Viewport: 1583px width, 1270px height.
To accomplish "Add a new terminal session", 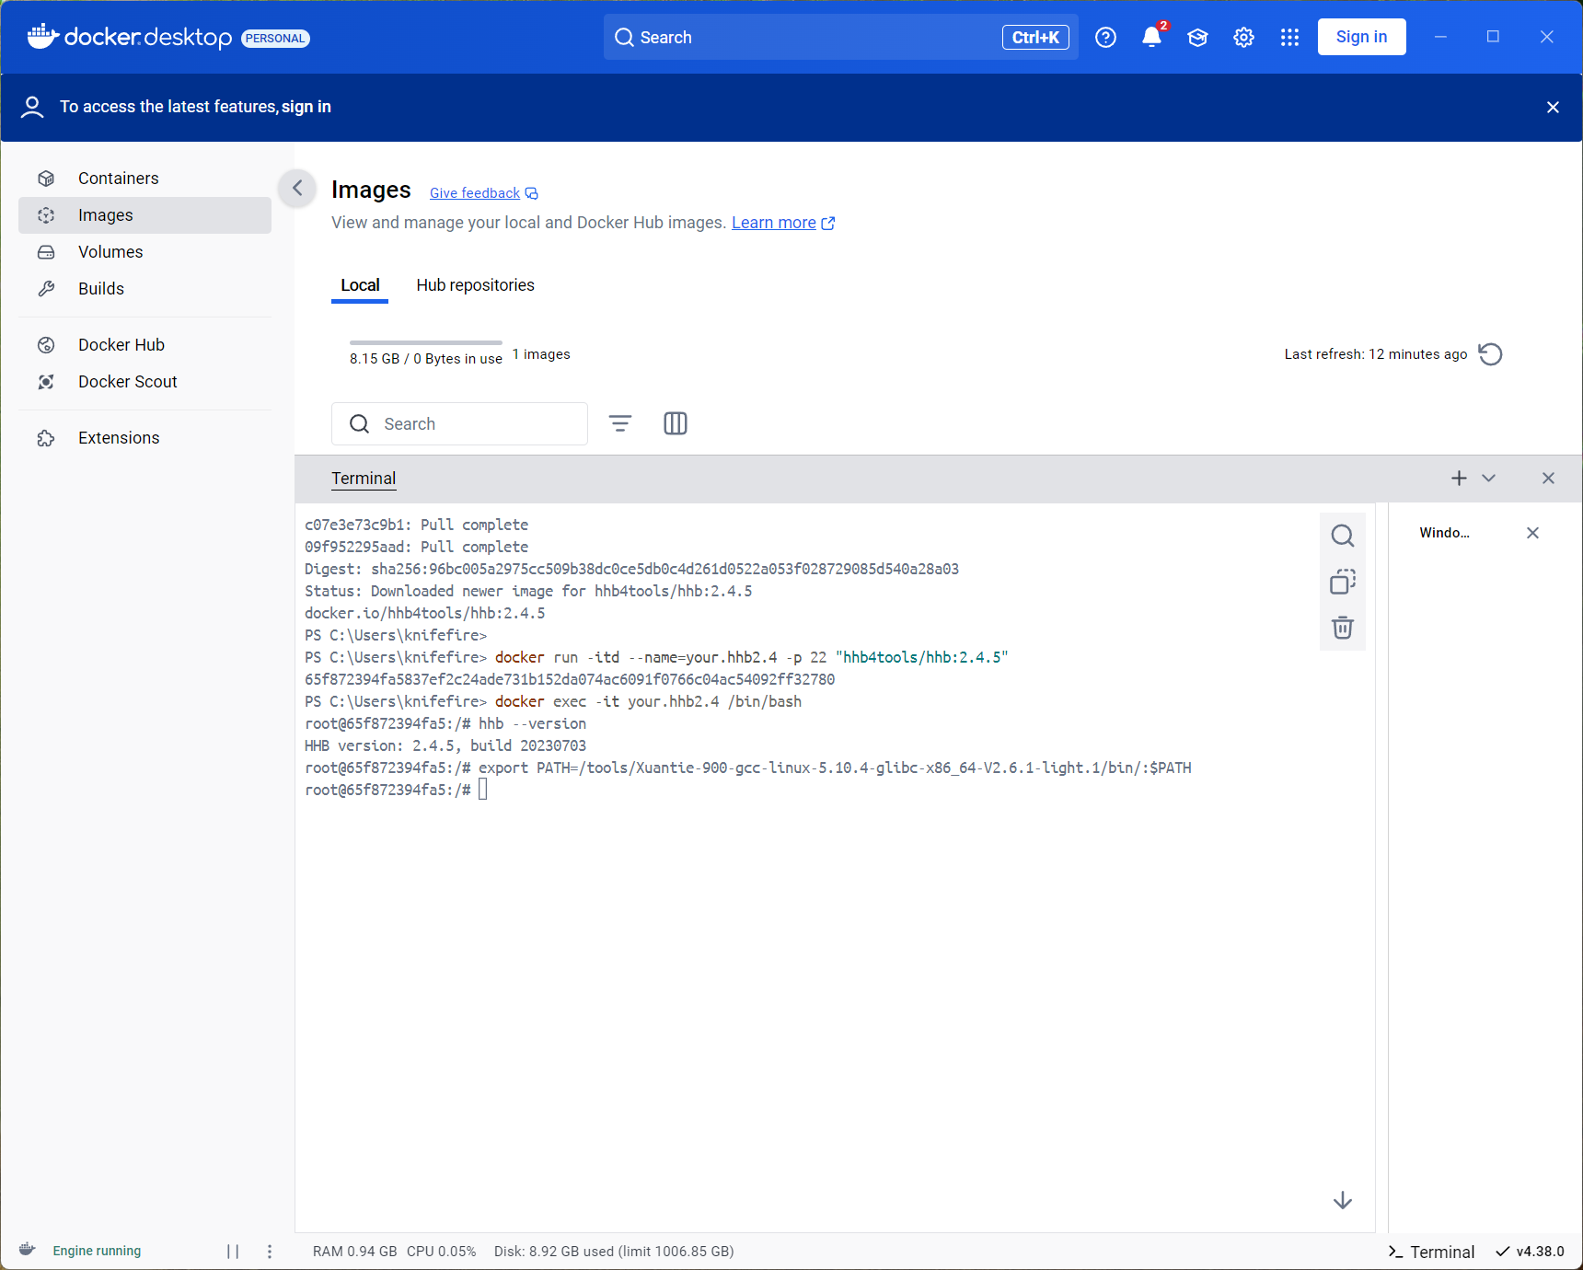I will coord(1459,479).
